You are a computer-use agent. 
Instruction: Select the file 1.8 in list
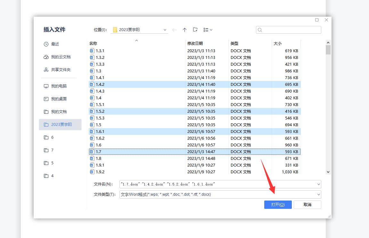[x=99, y=159]
